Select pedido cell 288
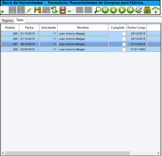 click(x=10, y=49)
